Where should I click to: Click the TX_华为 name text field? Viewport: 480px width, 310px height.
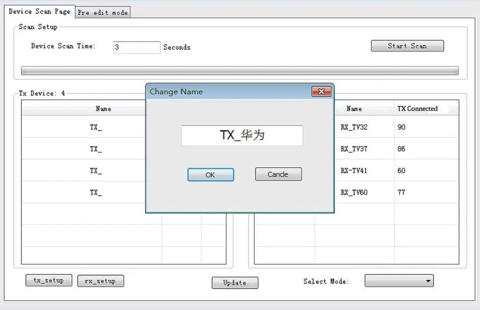(242, 135)
